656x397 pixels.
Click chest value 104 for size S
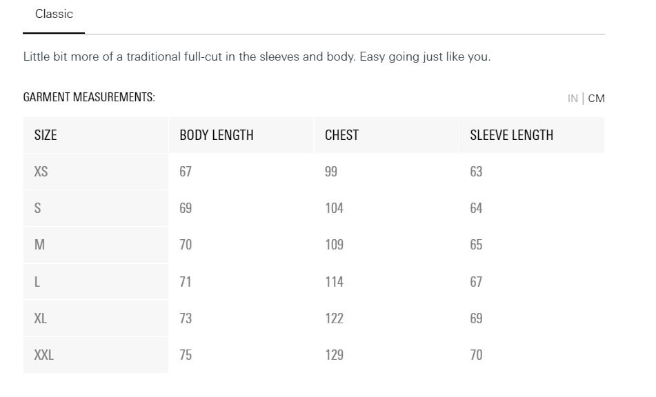point(335,208)
